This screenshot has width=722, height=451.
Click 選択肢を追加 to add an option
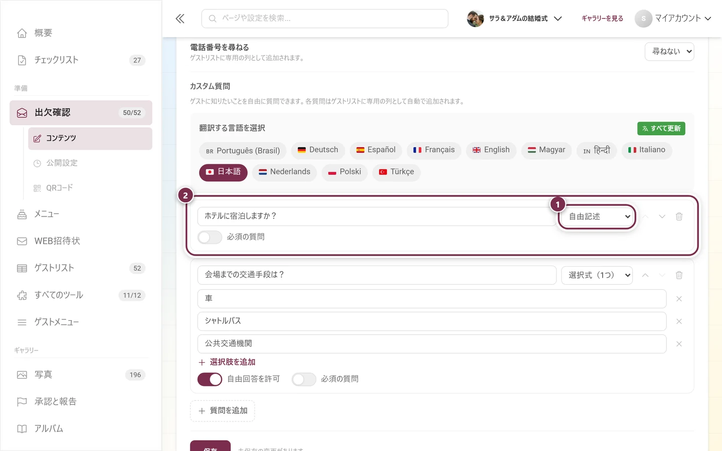pos(227,362)
